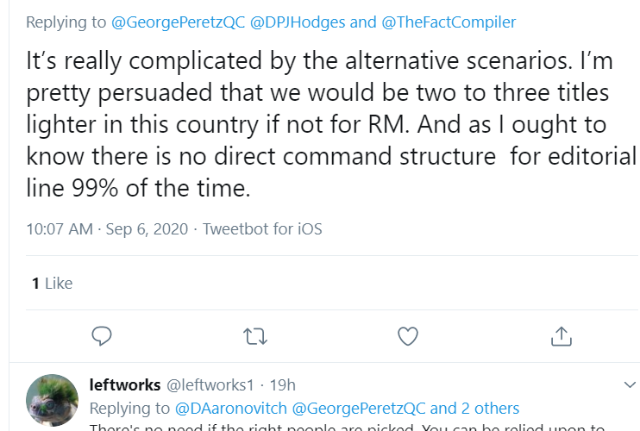
Task: View who liked via "1 Like"
Action: [x=52, y=283]
